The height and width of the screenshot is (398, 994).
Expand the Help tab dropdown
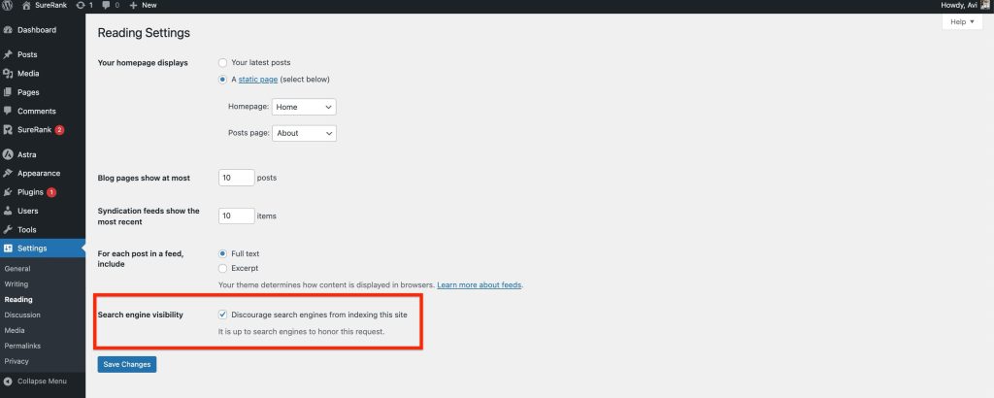tap(962, 21)
